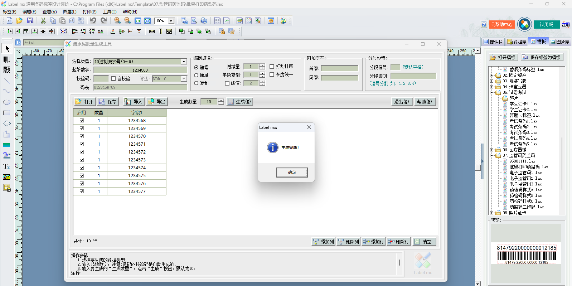Select the QR code tool in left sidebar

click(7, 70)
